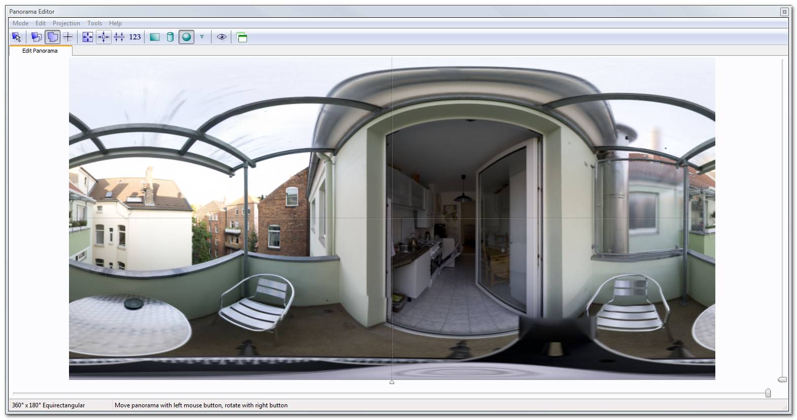Click the center panorama icon
797x420 pixels.
pos(103,37)
